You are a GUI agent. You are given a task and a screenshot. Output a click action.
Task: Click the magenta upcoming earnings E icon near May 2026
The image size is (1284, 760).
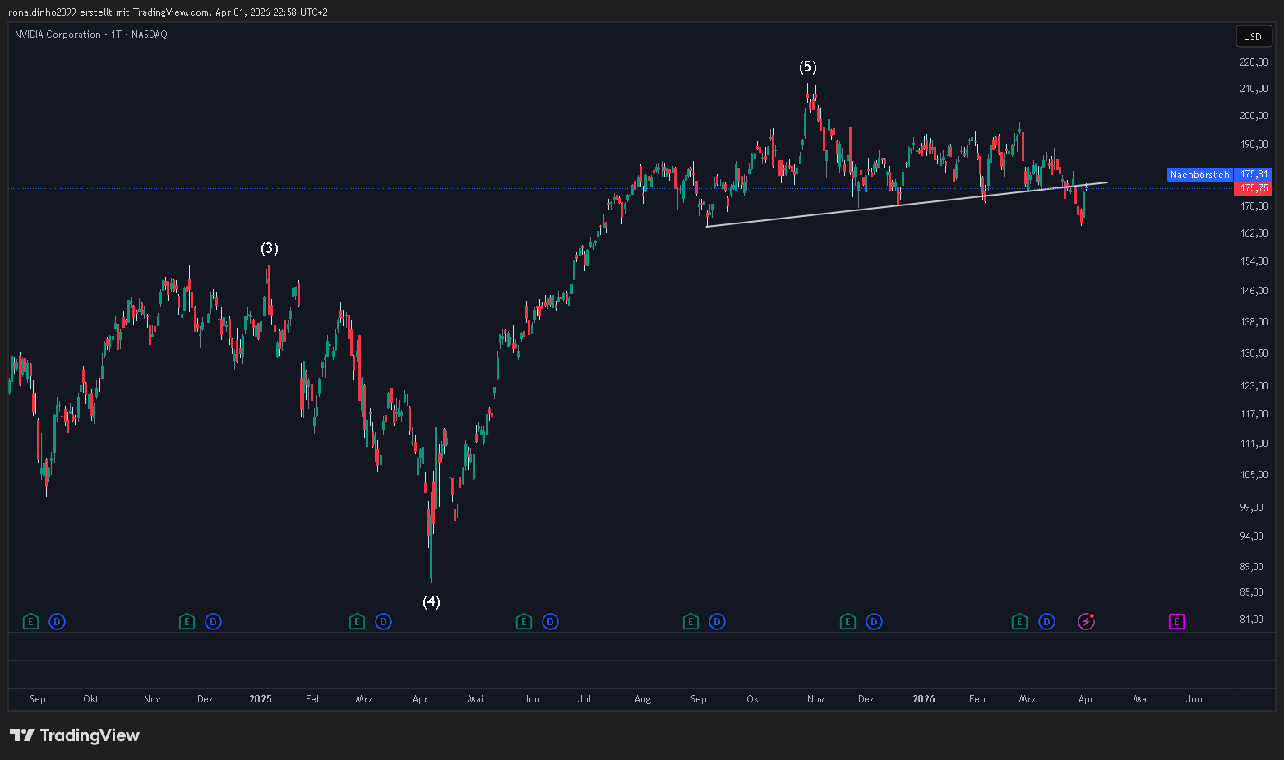pos(1176,622)
